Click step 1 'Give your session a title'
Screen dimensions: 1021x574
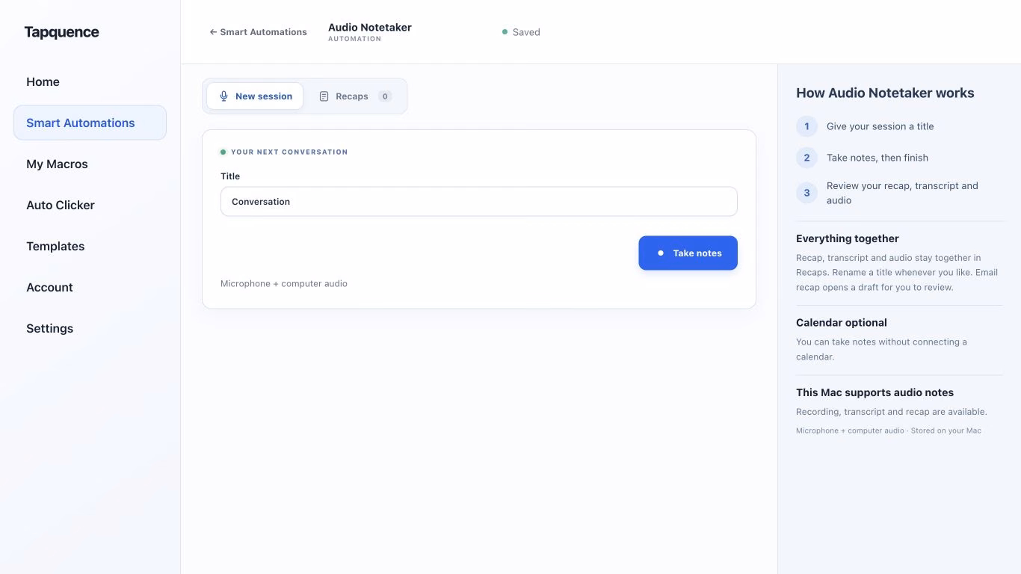(880, 126)
